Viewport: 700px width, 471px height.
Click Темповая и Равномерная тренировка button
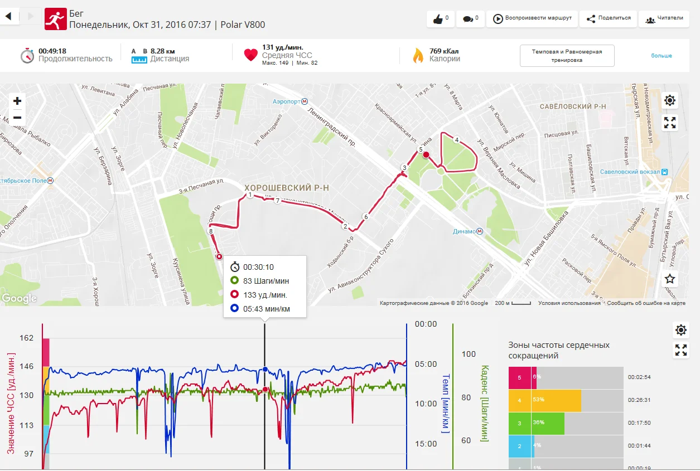[x=567, y=56]
